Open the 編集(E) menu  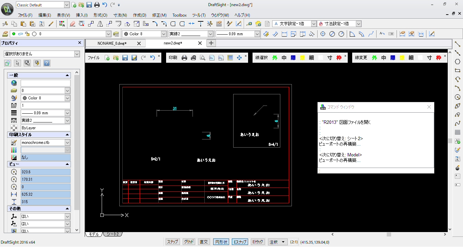(x=45, y=15)
